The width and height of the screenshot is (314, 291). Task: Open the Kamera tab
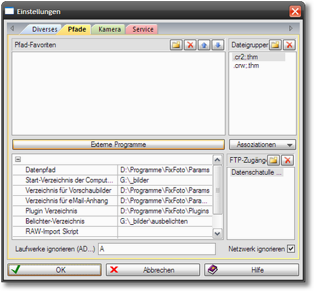[109, 29]
